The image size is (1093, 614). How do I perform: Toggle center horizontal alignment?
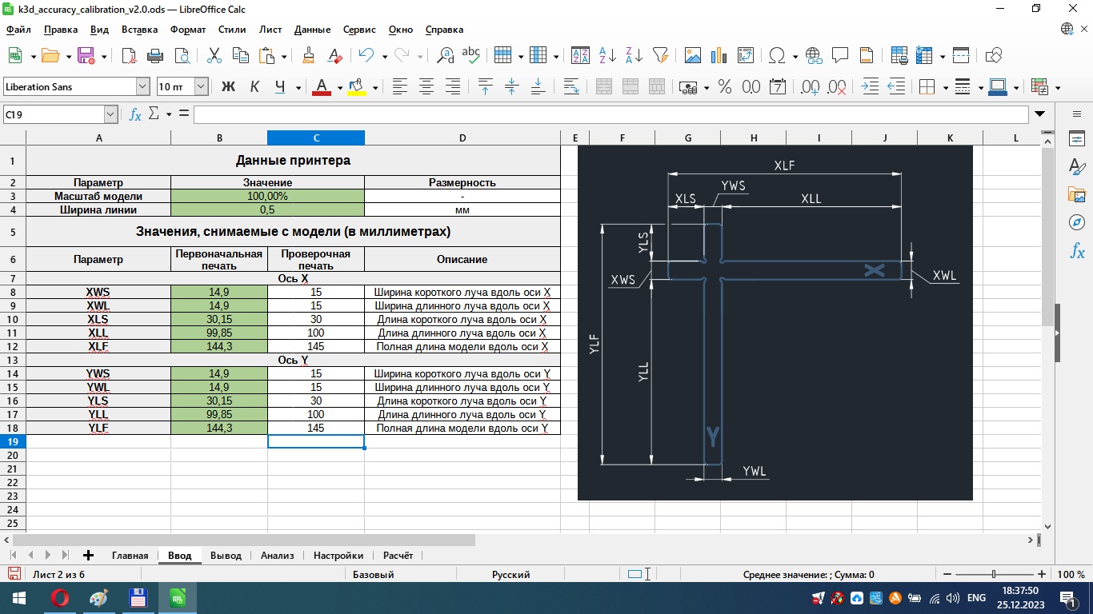(x=426, y=86)
